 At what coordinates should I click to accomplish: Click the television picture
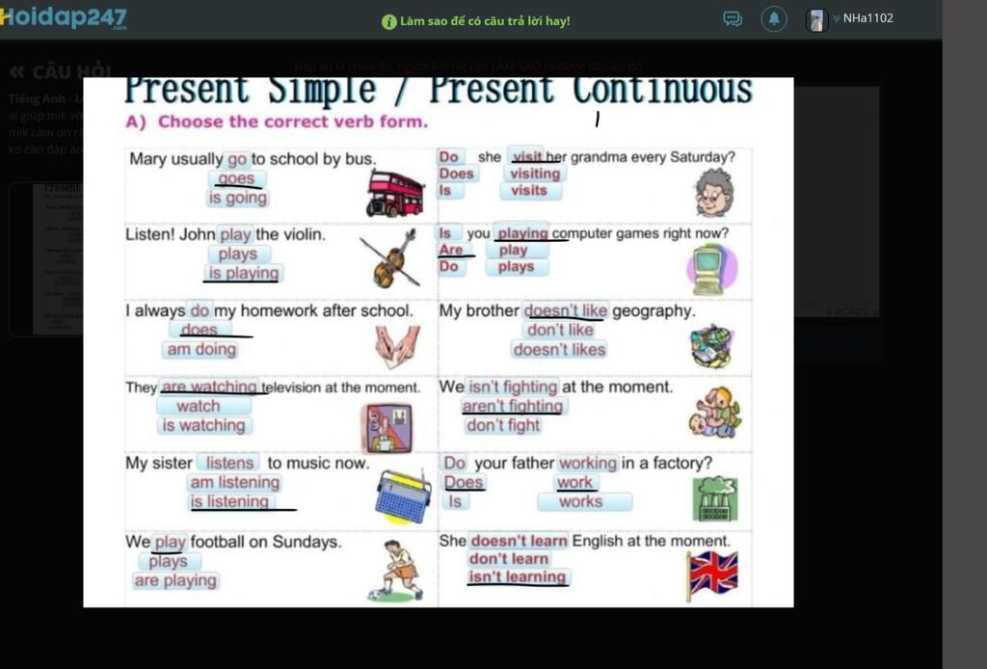tap(387, 429)
